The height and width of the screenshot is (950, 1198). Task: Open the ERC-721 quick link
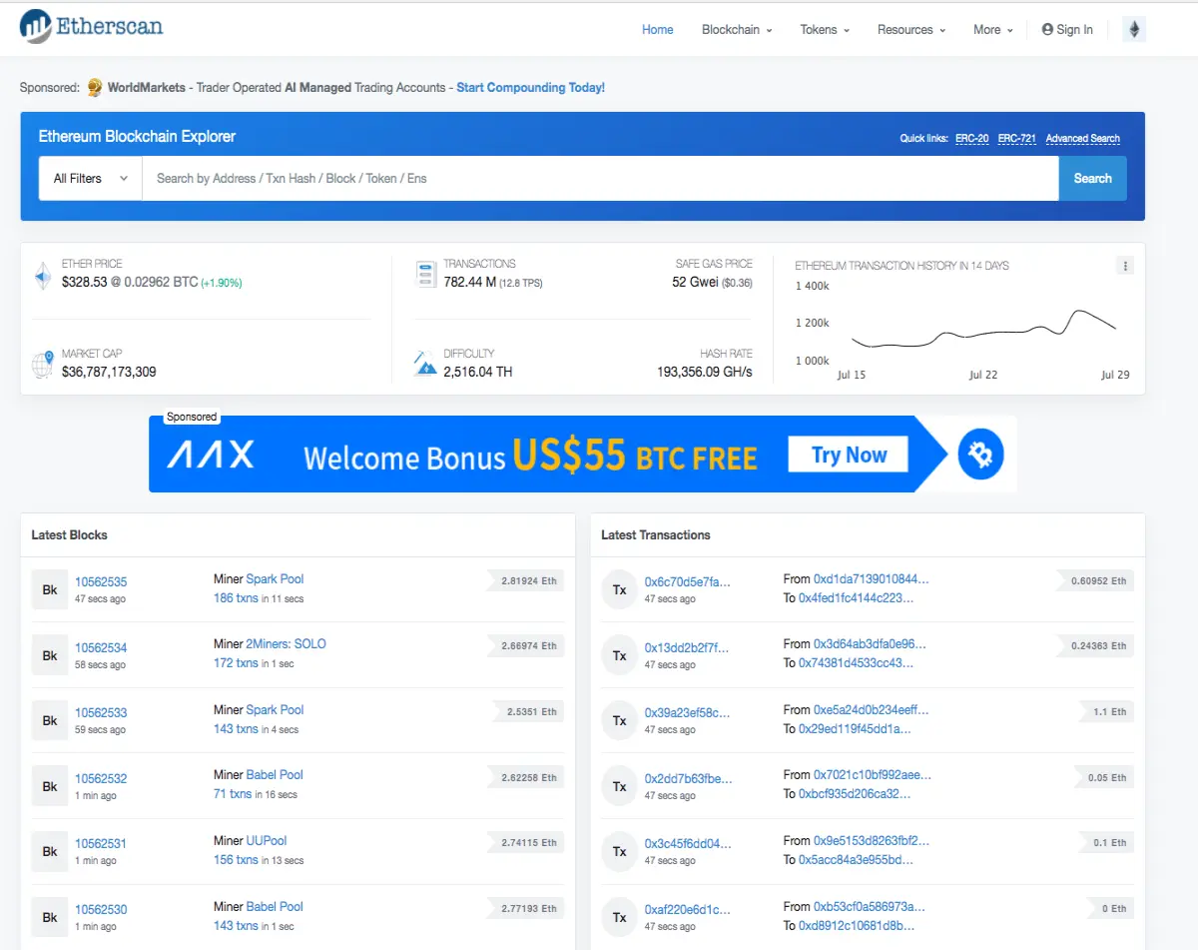point(1017,139)
